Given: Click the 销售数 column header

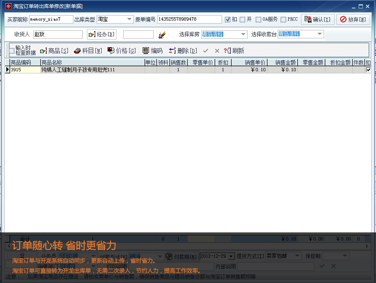Looking at the screenshot, I should coord(179,62).
